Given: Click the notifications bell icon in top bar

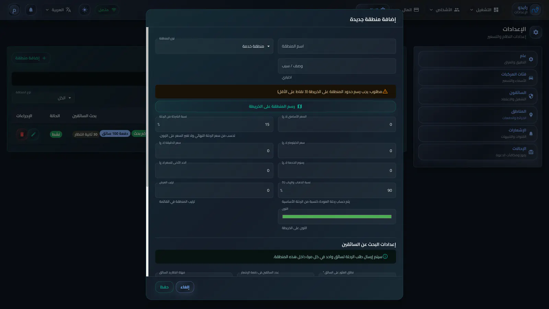Looking at the screenshot, I should (x=31, y=10).
